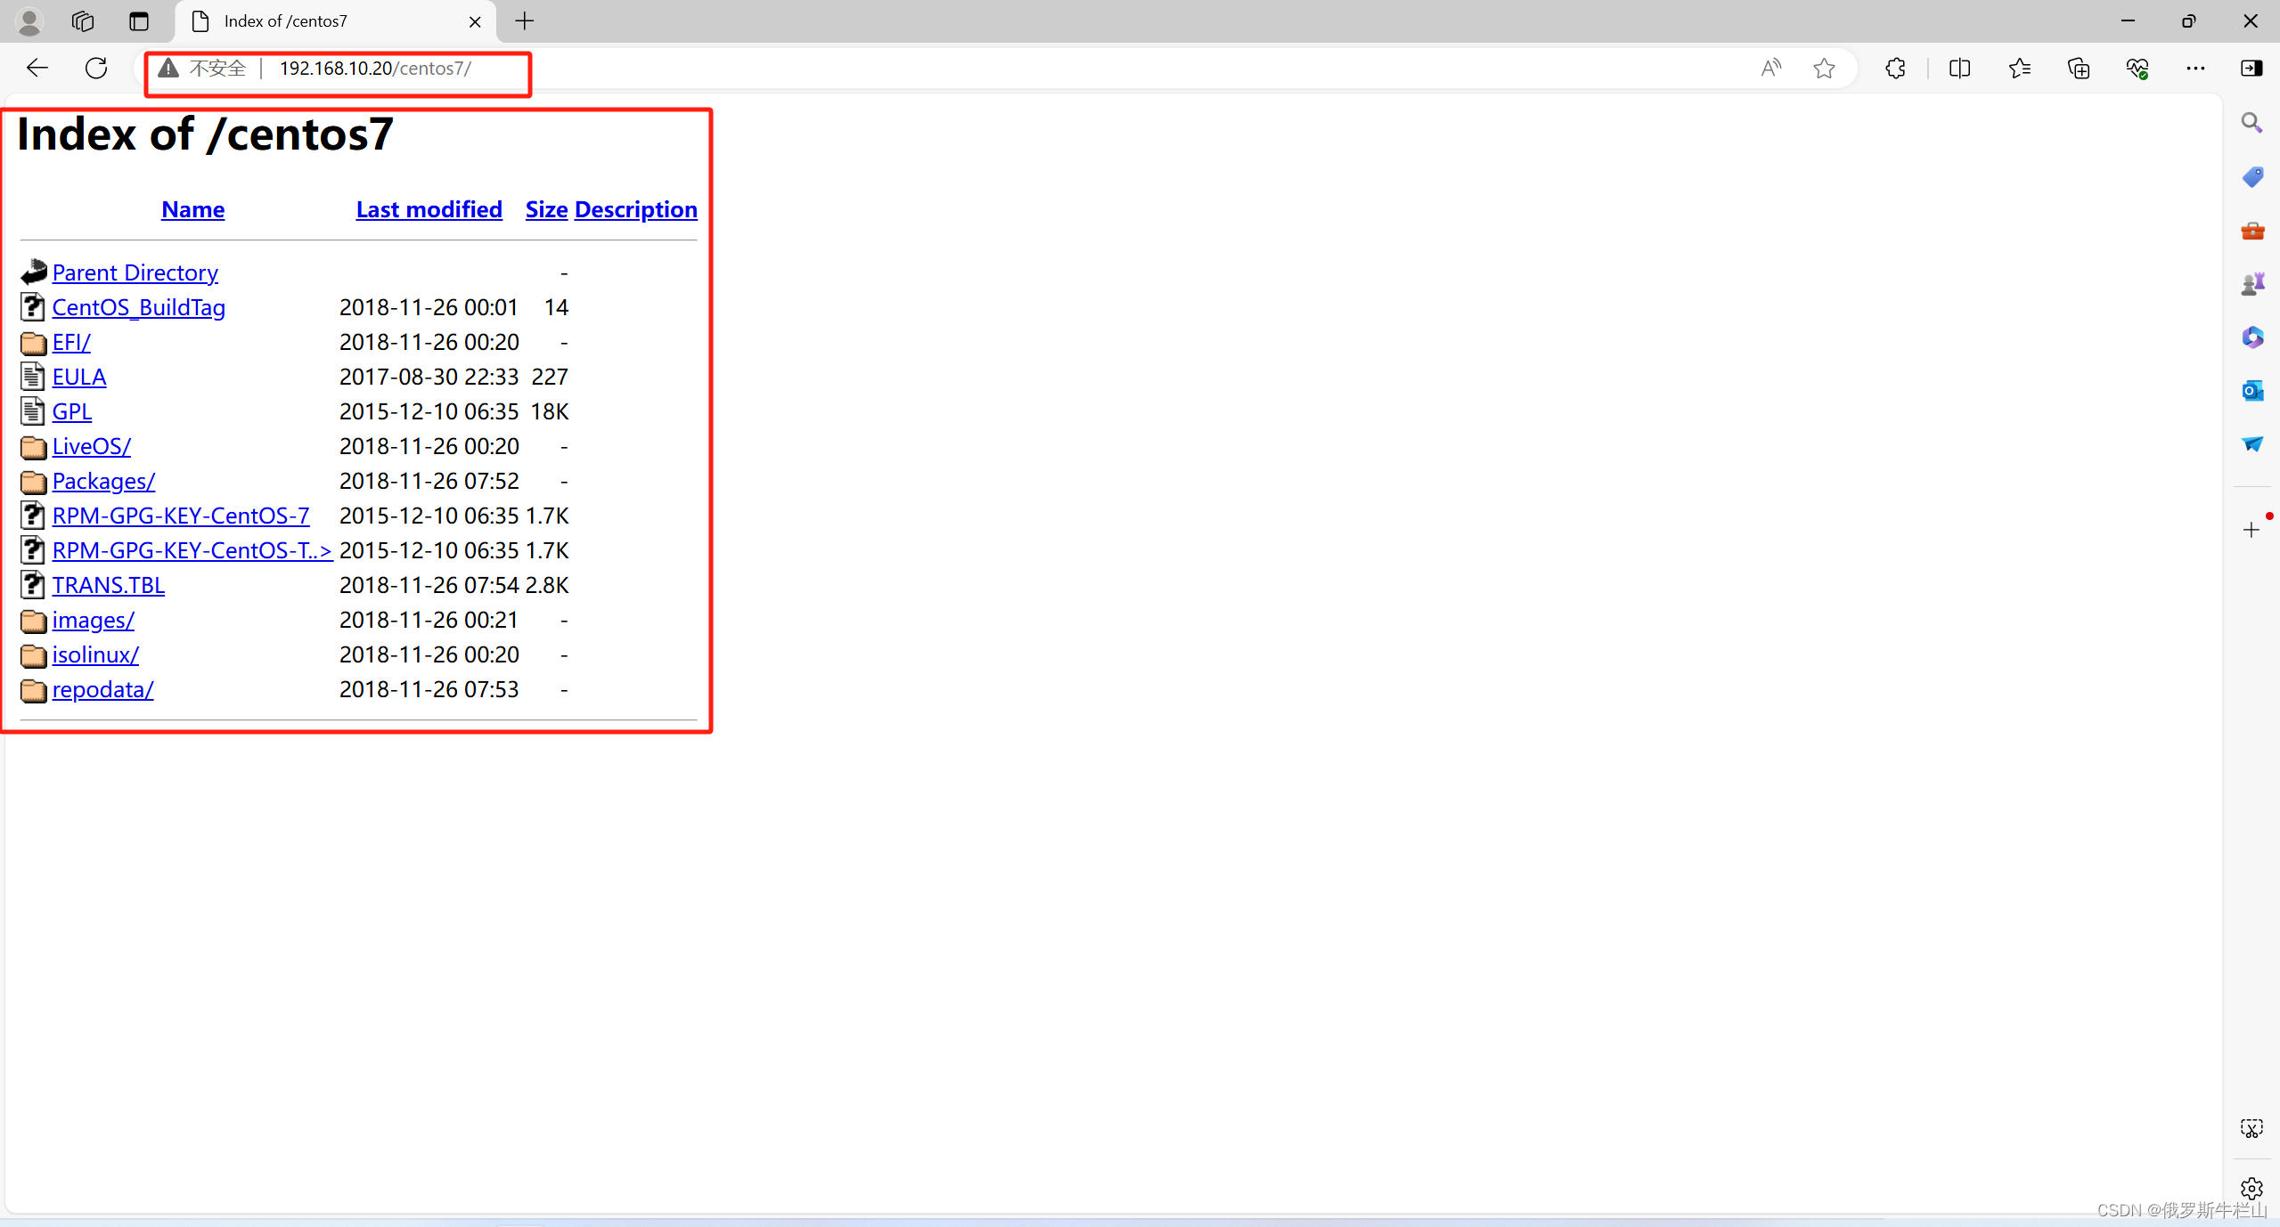Image resolution: width=2280 pixels, height=1227 pixels.
Task: Open Browser essentials heart icon
Action: click(2137, 68)
